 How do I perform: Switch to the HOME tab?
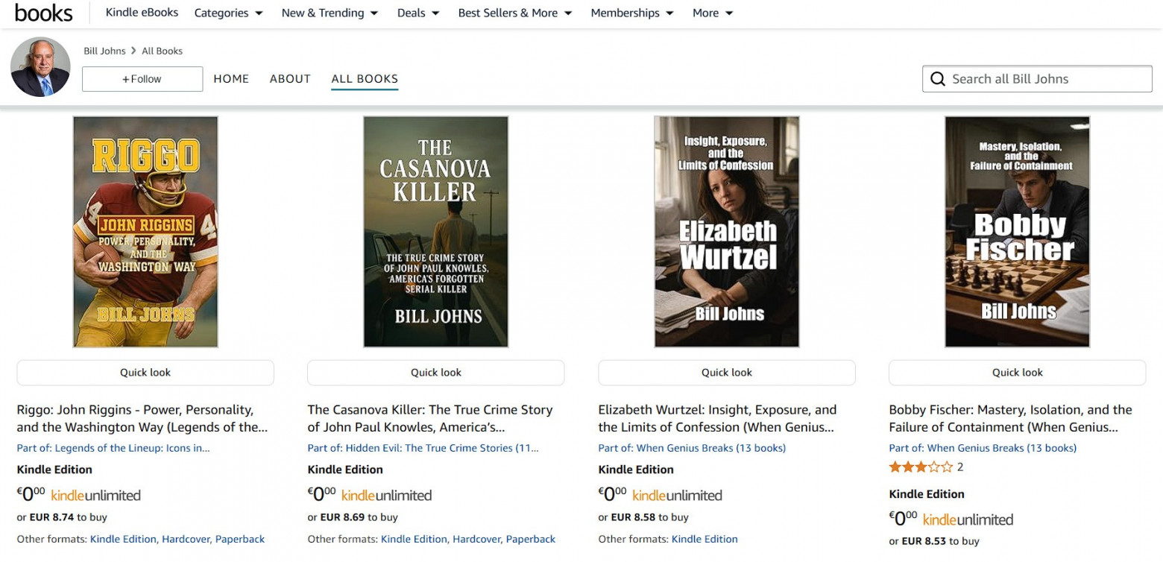tap(231, 79)
